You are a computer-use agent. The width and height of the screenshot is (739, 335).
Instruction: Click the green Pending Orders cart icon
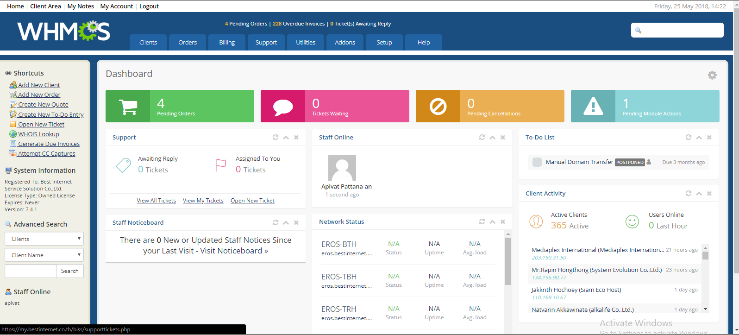[x=128, y=107]
